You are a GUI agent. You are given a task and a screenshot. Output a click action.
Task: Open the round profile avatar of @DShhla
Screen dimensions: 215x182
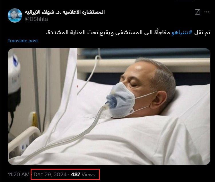coord(15,15)
